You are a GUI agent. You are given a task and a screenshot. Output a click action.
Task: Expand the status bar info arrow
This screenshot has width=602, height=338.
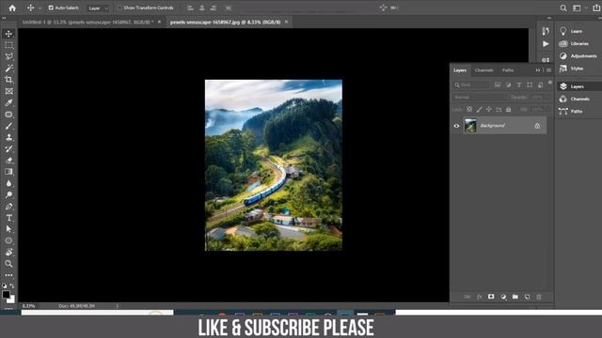[x=117, y=306]
